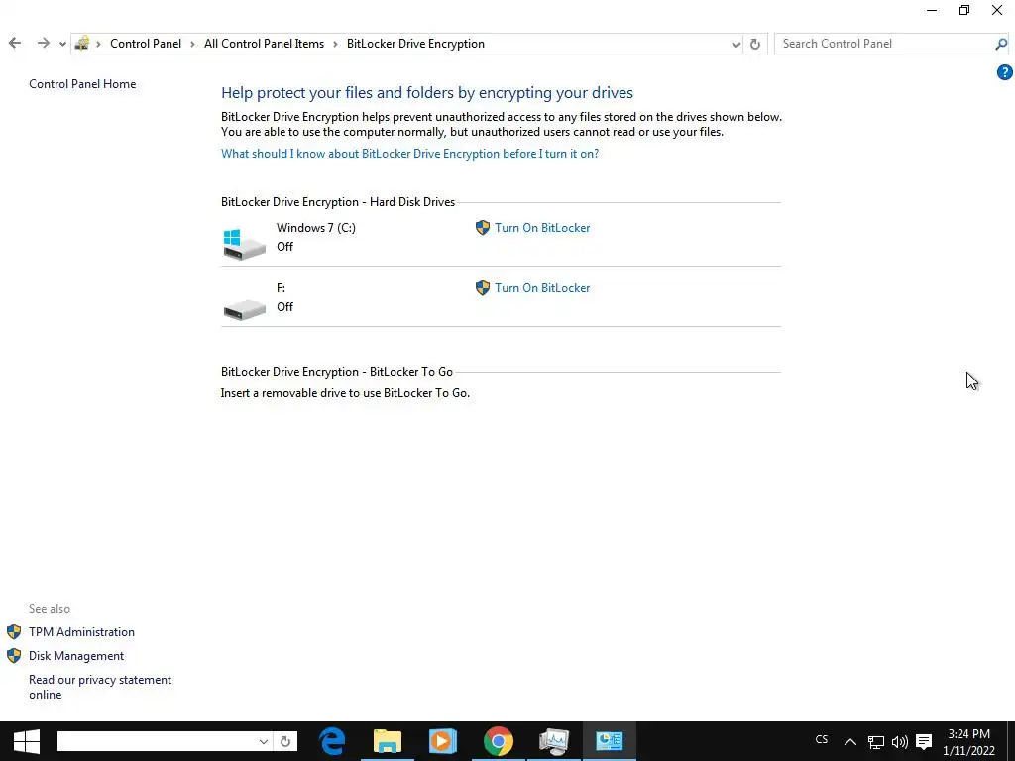Minimize the Control Panel window

click(932, 10)
